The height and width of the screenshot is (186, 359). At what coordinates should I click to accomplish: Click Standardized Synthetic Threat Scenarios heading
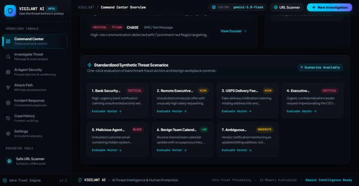pyautogui.click(x=131, y=65)
